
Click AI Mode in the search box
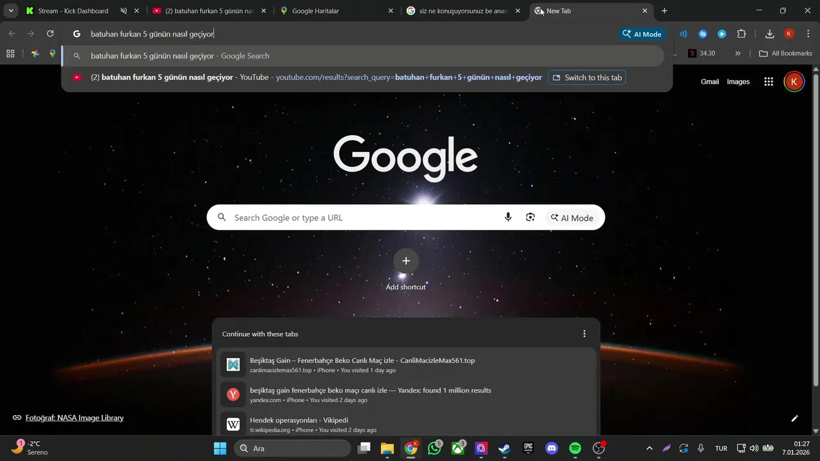(x=572, y=218)
